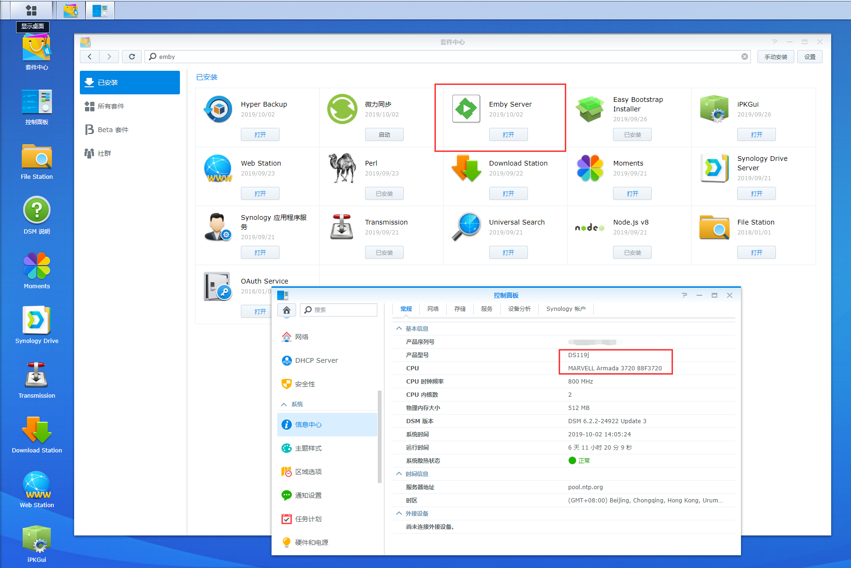Open Hyper Backup with 打开 button
Screen dimensions: 851x568
[260, 135]
